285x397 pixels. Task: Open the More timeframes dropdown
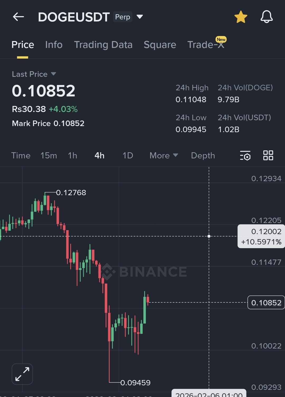[x=163, y=155]
